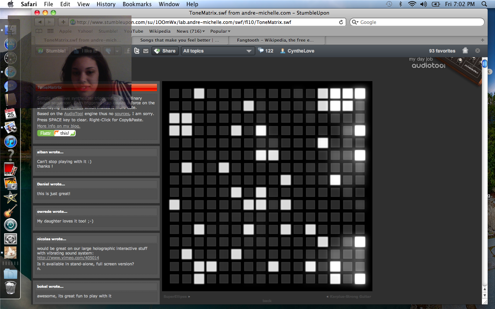The image size is (495, 309).
Task: Open iTunes from the dock
Action: pos(10,141)
